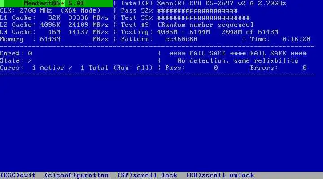The width and height of the screenshot is (323, 179).
Task: Click the Test 59% progress bar
Action: coord(204,17)
